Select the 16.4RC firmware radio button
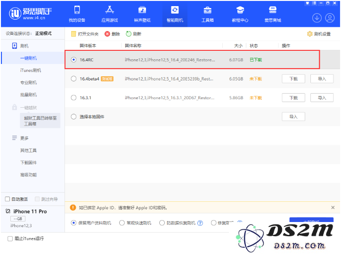Screen dimensions: 341x254 coord(74,60)
